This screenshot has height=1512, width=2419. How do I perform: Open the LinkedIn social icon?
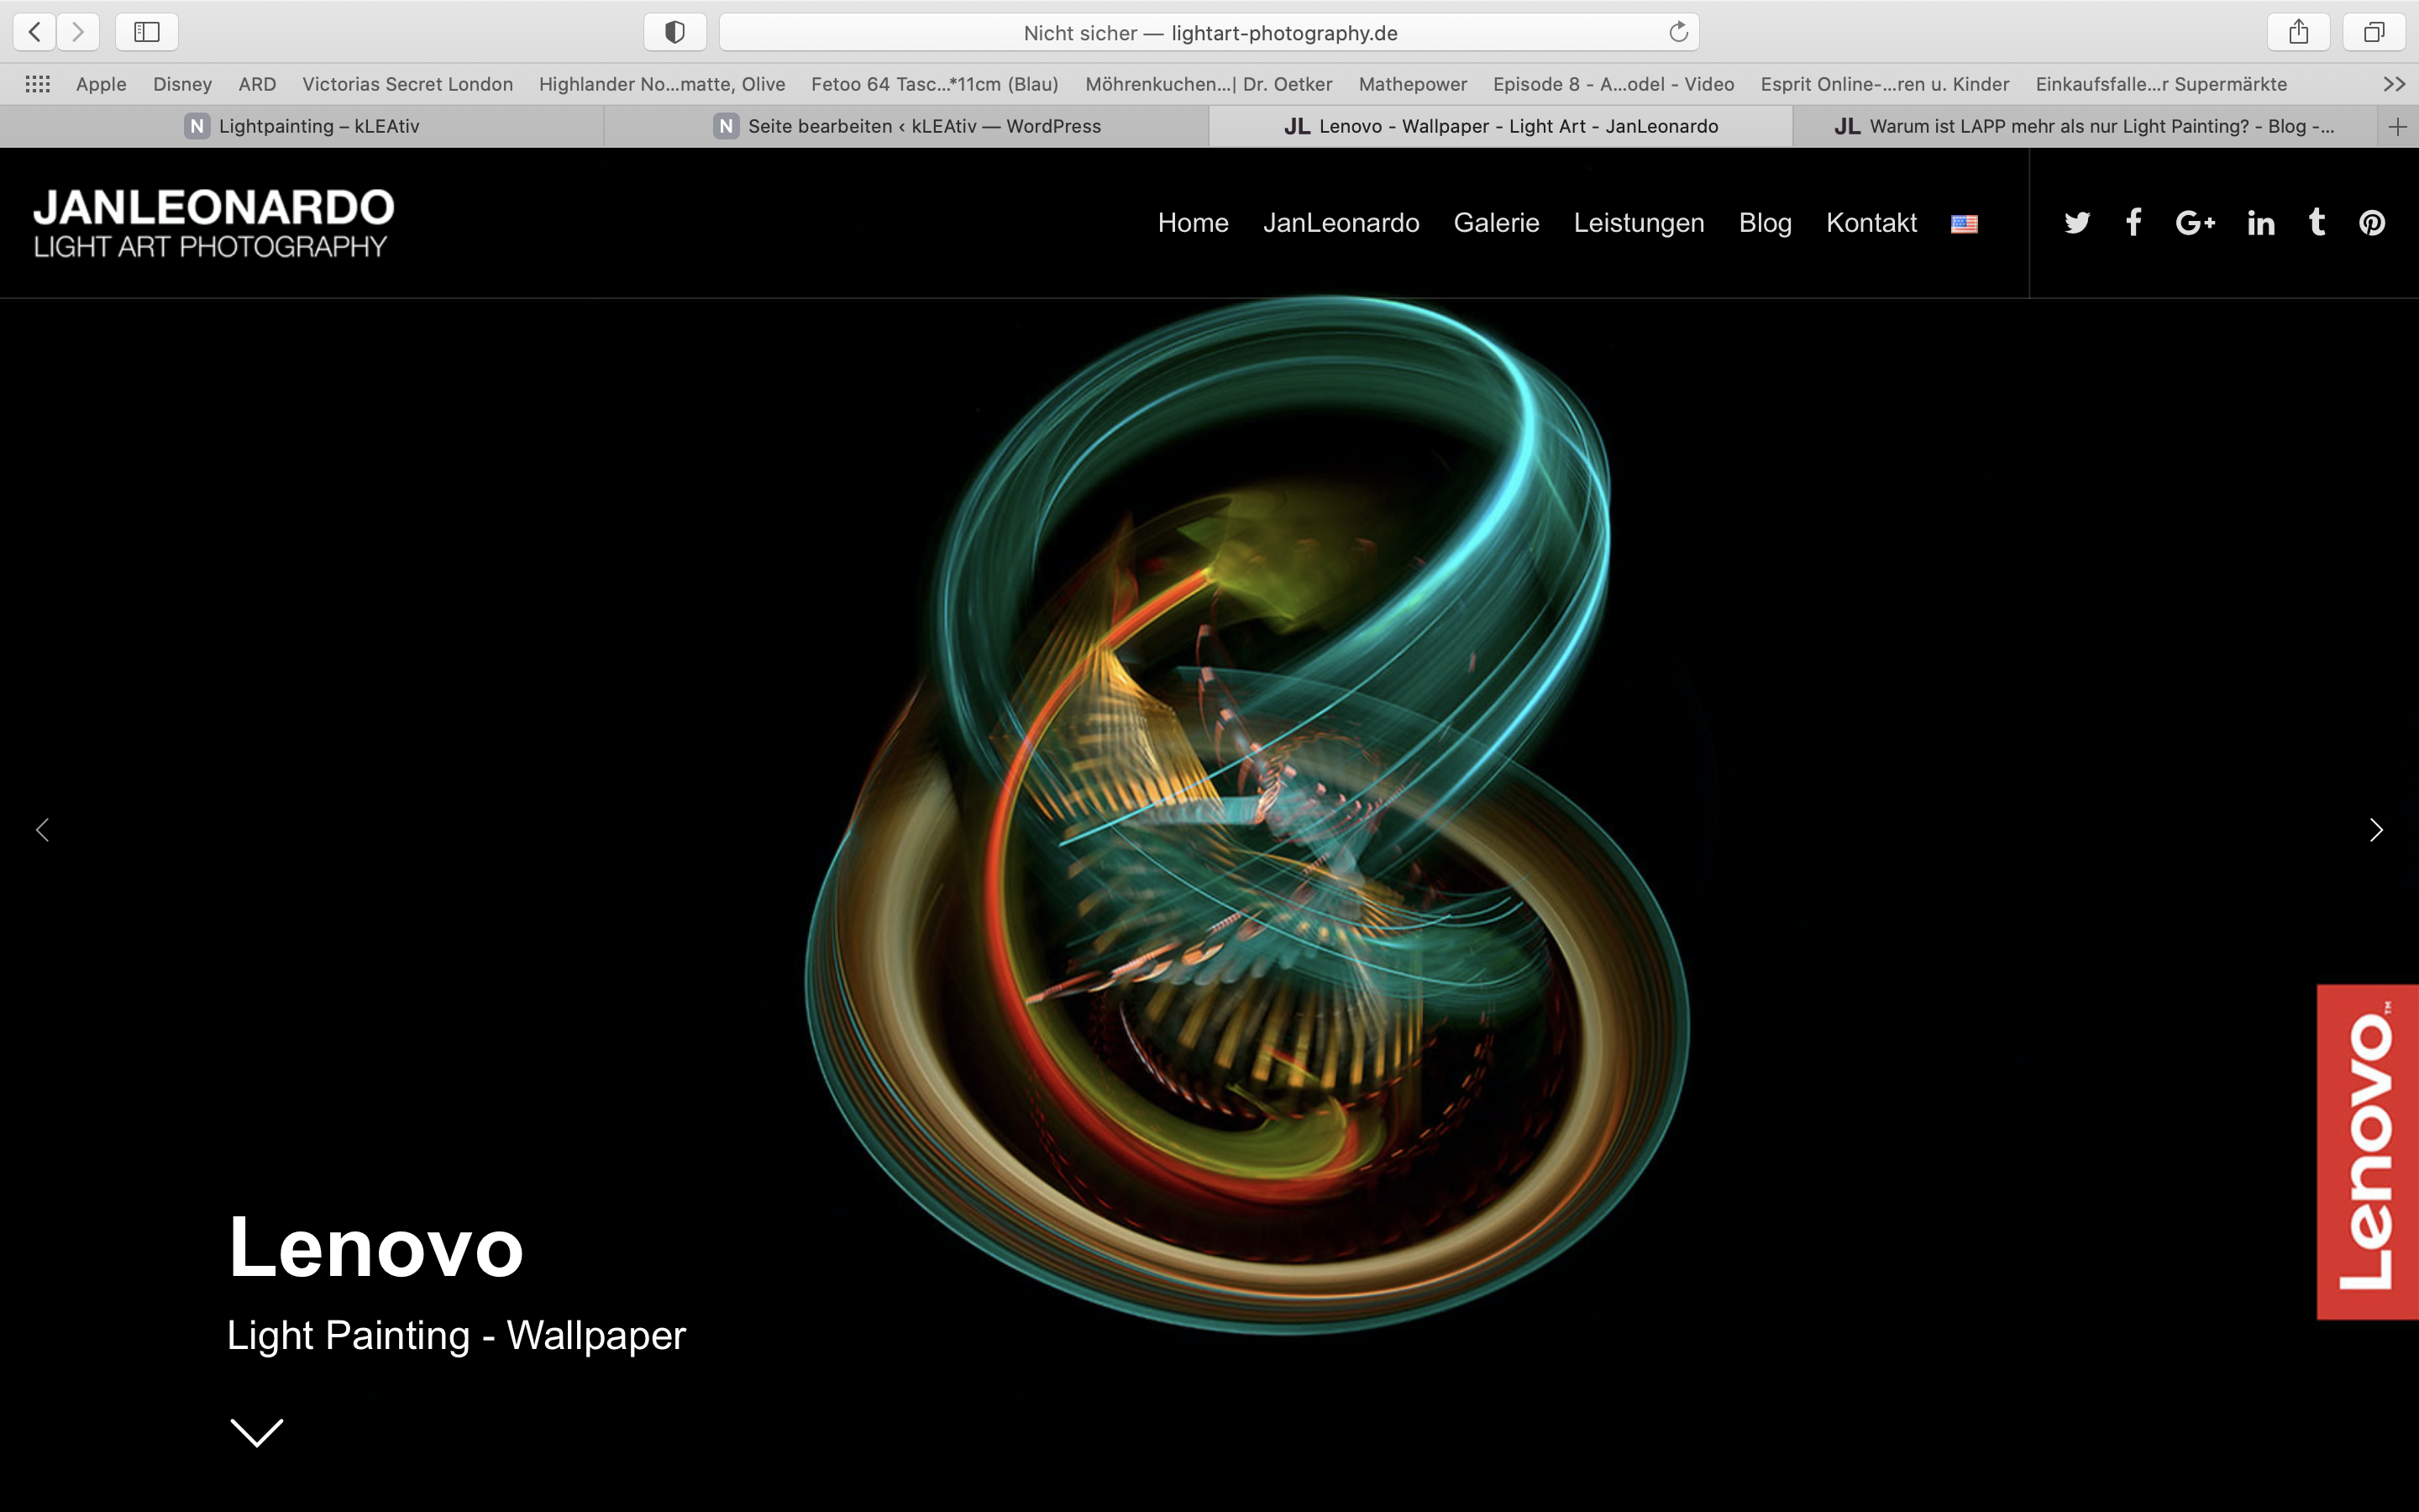[2261, 223]
